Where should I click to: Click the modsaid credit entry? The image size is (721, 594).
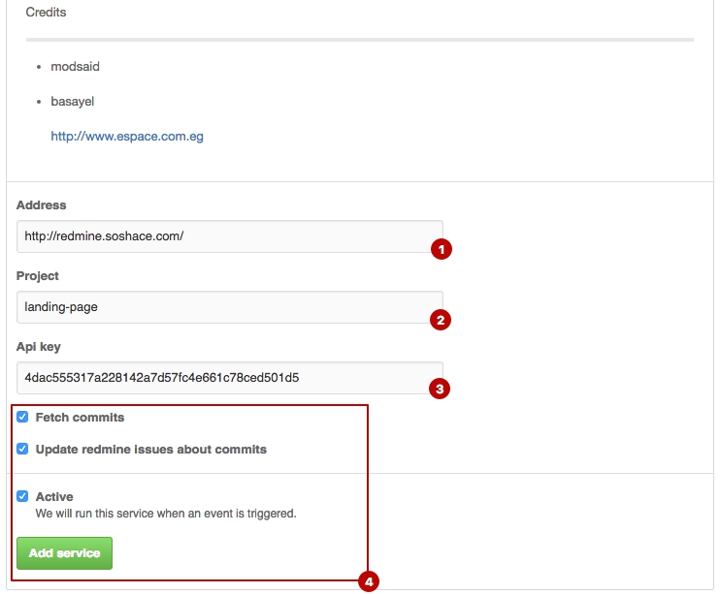point(75,67)
